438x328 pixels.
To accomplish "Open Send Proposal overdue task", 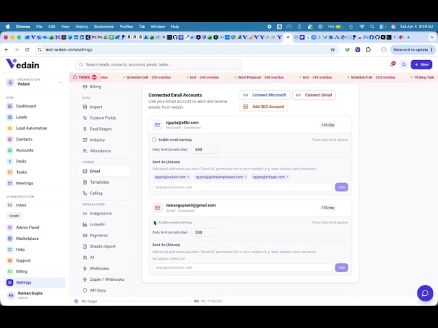I will click(x=259, y=77).
